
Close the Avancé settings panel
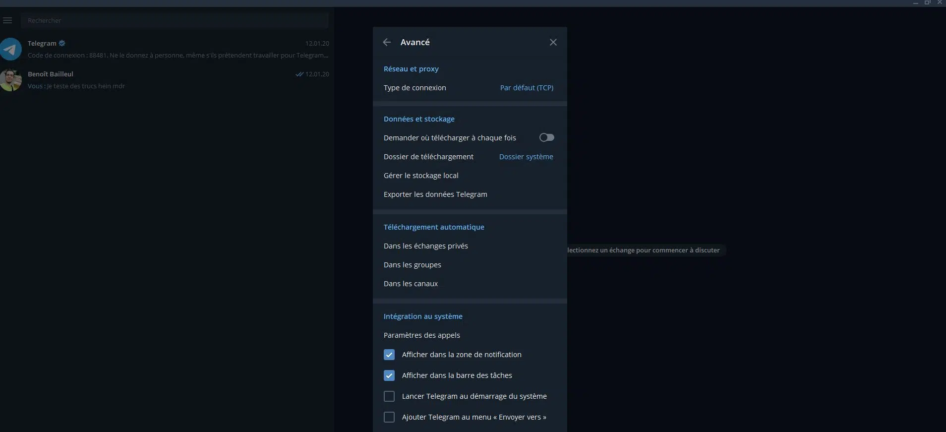coord(553,42)
